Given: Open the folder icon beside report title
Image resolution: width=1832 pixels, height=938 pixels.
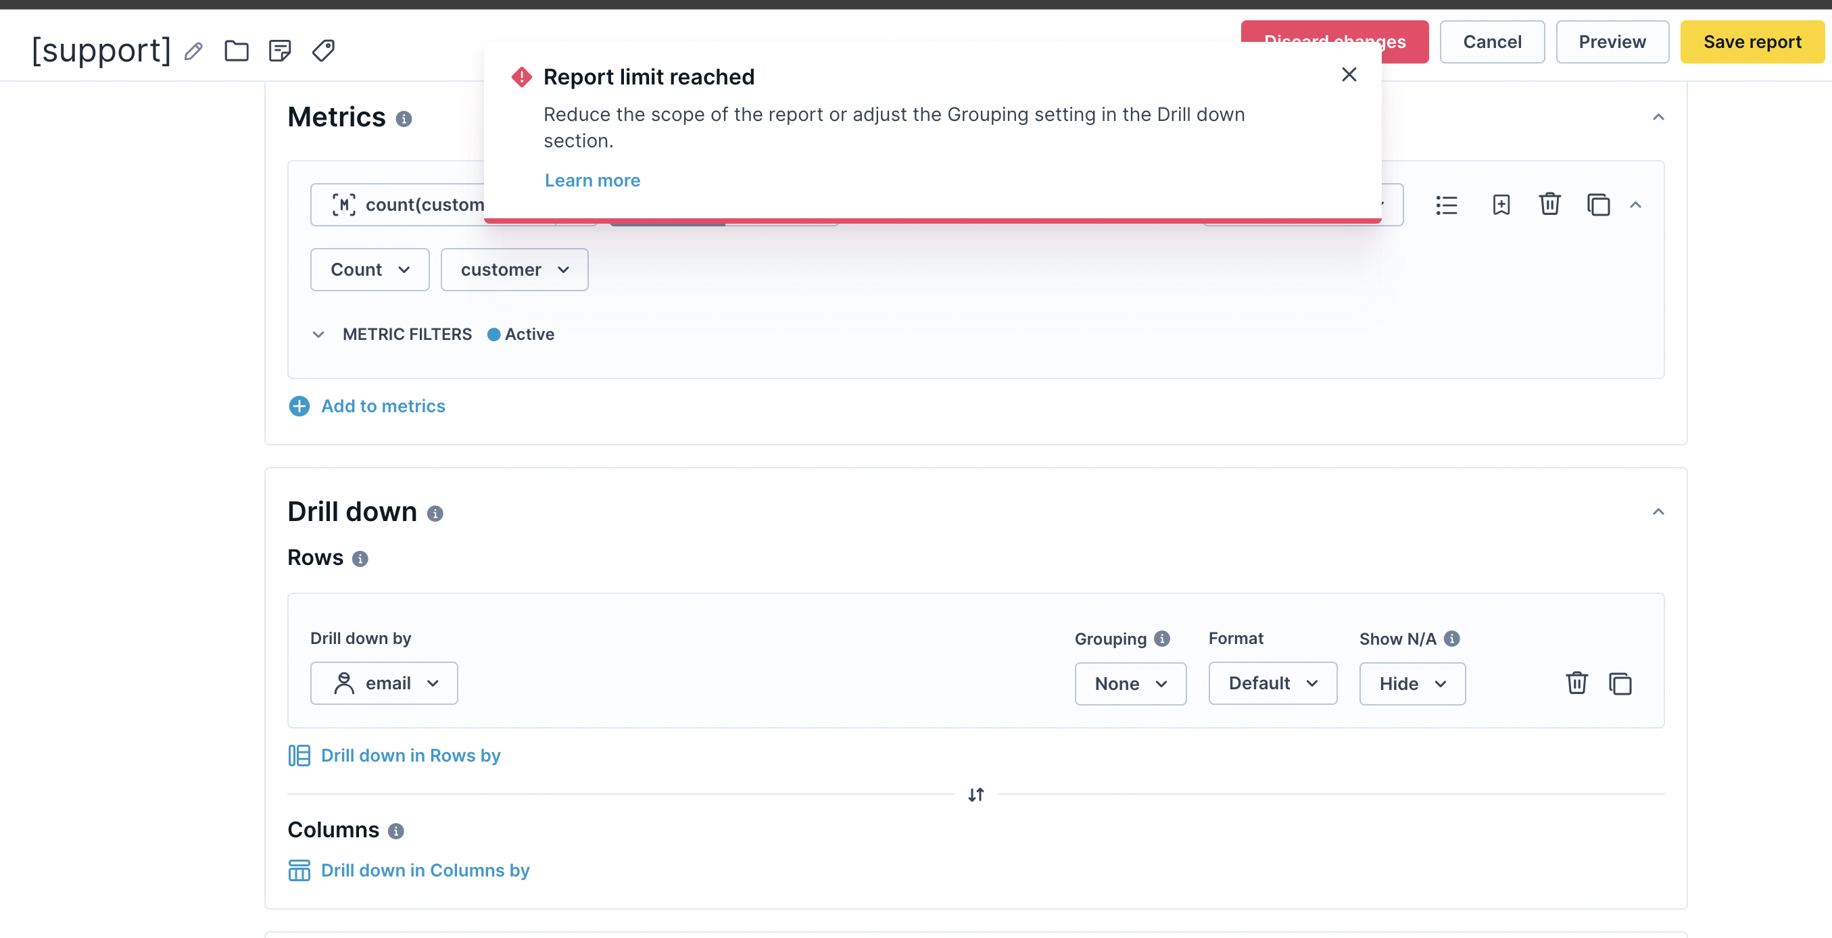Looking at the screenshot, I should [237, 51].
